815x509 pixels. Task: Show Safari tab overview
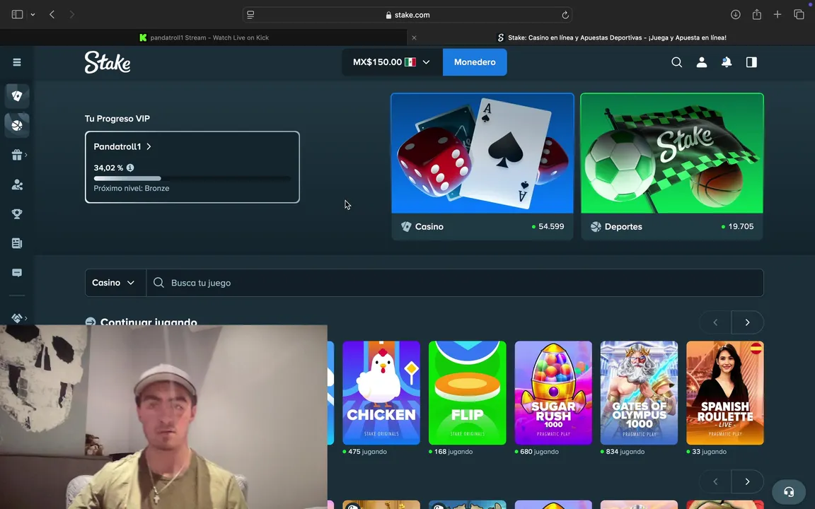tap(799, 15)
